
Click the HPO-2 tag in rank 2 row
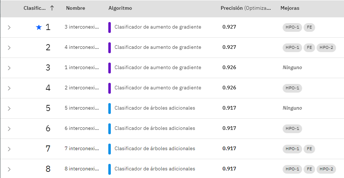(326, 48)
